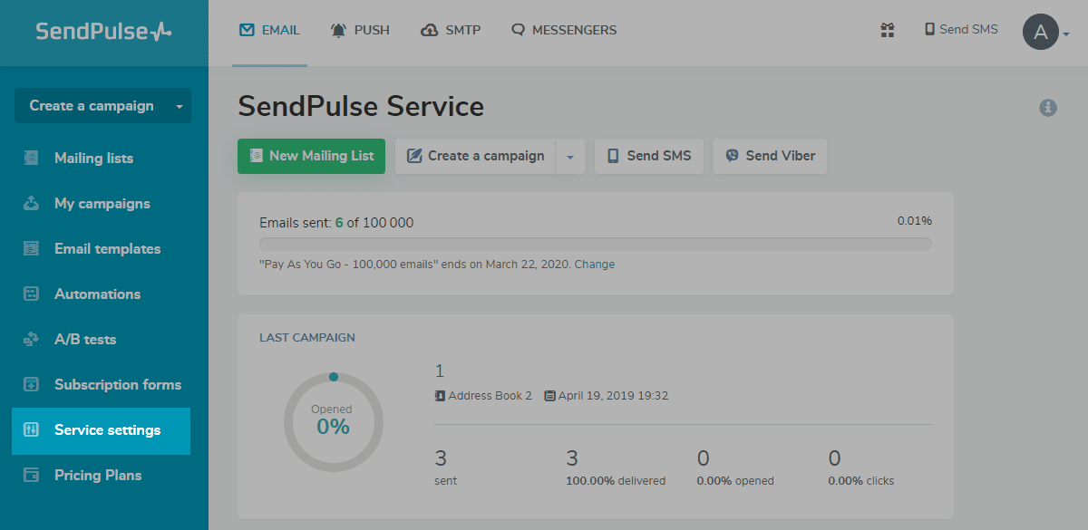Click the info icon beside page title
The height and width of the screenshot is (530, 1088).
[x=1048, y=108]
